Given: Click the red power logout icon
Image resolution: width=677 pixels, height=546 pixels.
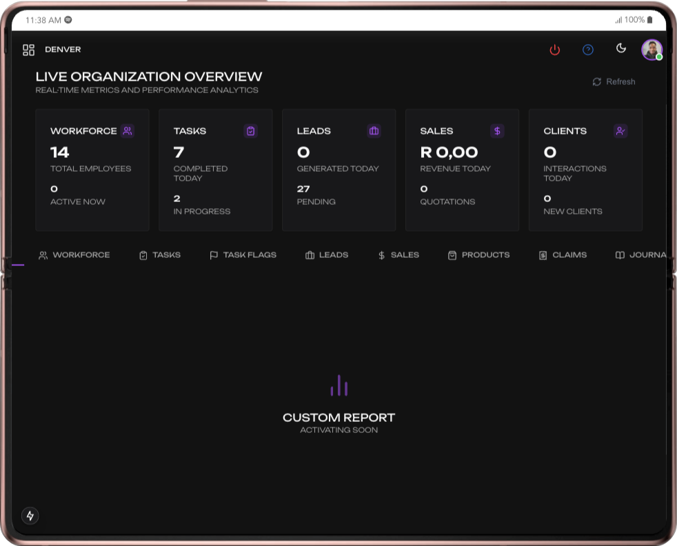Looking at the screenshot, I should [554, 50].
